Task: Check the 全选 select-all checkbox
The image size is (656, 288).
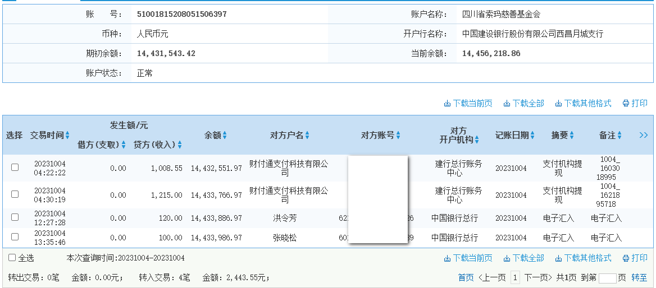Action: [12, 258]
